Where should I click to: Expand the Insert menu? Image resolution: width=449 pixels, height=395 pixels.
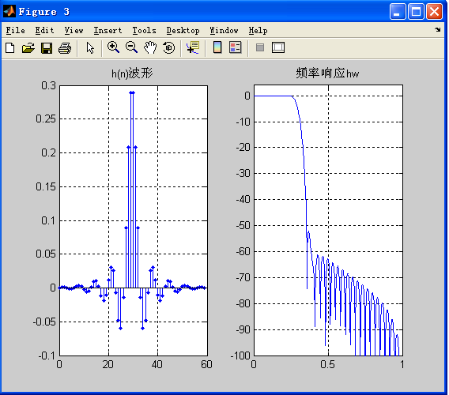(x=108, y=30)
